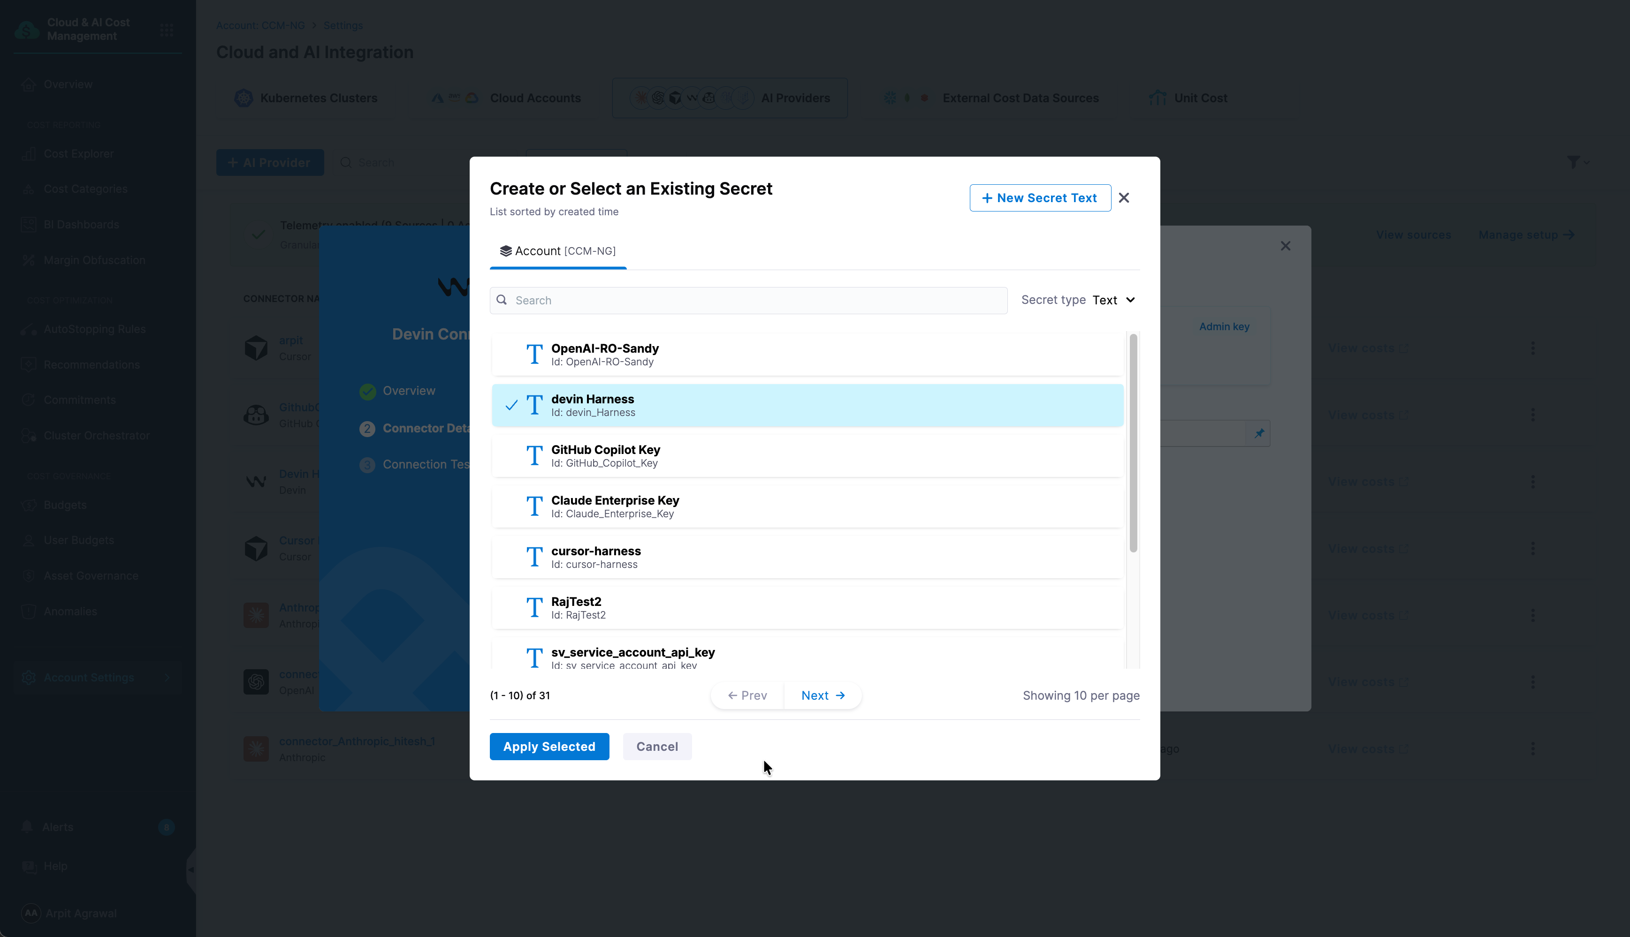The height and width of the screenshot is (937, 1630).
Task: Click the Manage setup link
Action: (x=1526, y=235)
